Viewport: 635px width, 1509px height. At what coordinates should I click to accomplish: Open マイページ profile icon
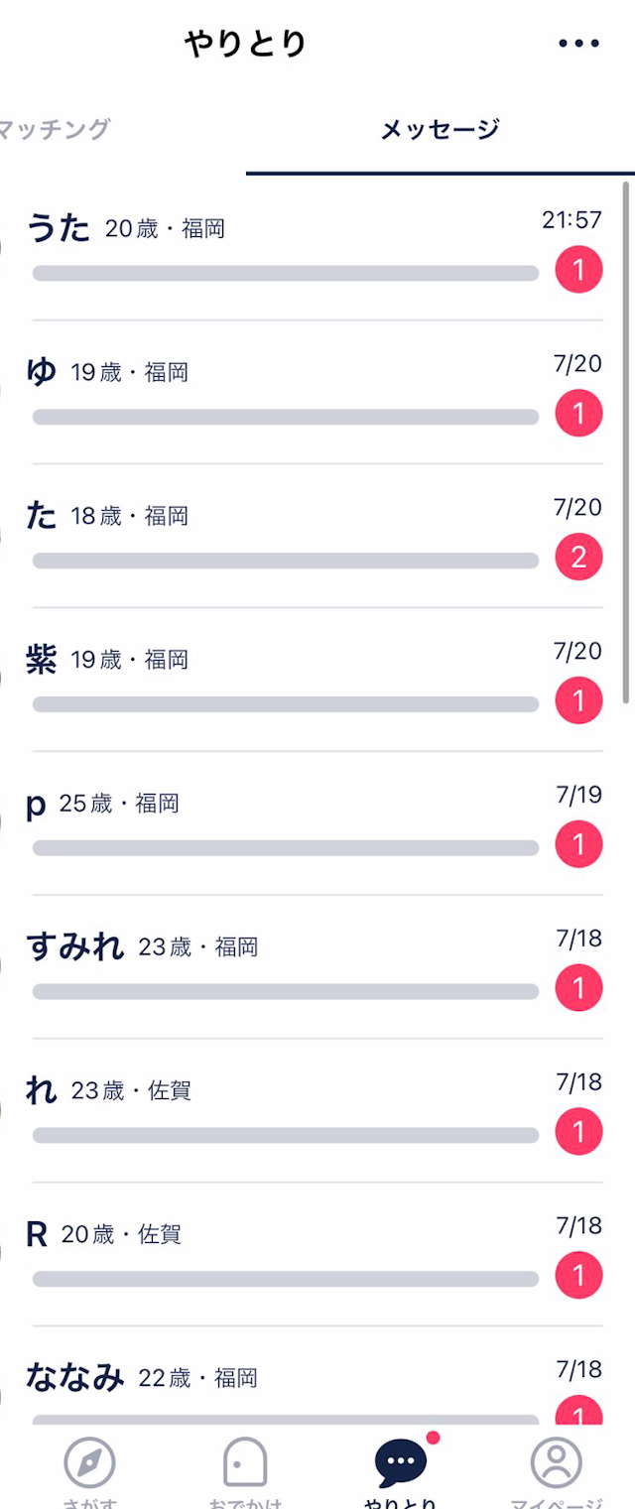[556, 1462]
